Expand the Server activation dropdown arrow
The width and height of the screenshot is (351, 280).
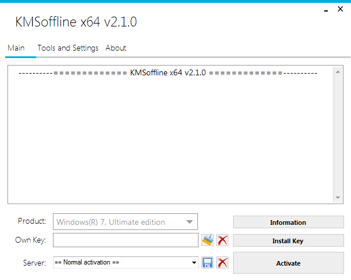[194, 263]
